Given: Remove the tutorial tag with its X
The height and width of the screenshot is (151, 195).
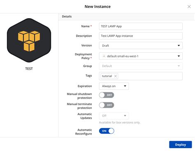Looking at the screenshot, I should coord(116,76).
